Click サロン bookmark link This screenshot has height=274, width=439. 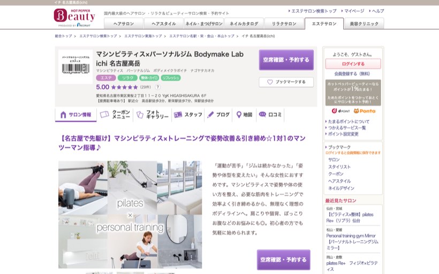pyautogui.click(x=334, y=160)
